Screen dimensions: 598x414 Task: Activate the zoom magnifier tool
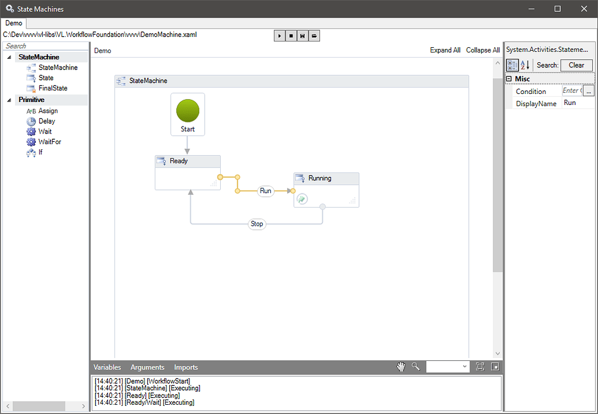[415, 366]
